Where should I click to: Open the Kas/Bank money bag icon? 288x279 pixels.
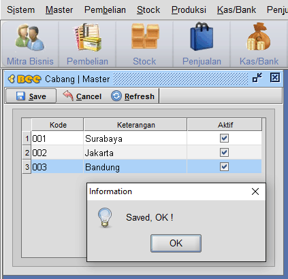(259, 36)
